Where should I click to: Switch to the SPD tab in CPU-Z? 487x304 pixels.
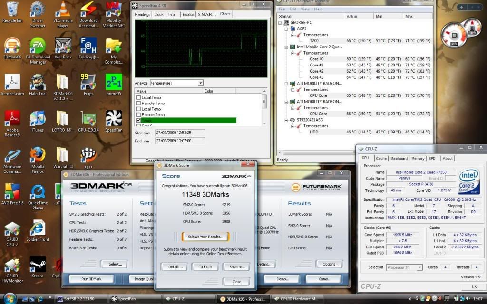coord(432,159)
